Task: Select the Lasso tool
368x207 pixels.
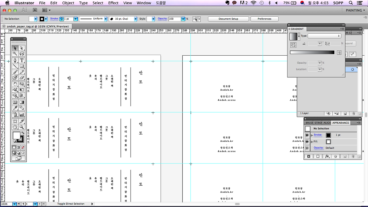Action: 22,54
